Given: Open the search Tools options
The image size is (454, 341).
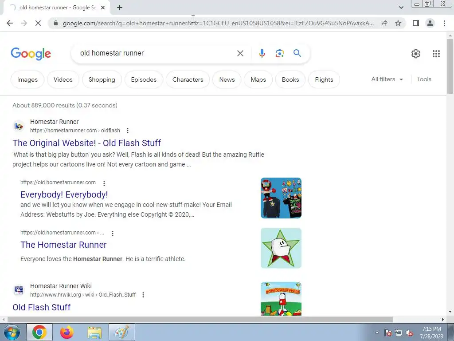Looking at the screenshot, I should coord(424,79).
